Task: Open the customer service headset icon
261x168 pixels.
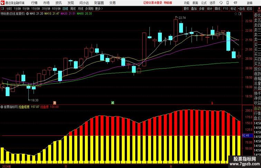Action: tap(221, 3)
